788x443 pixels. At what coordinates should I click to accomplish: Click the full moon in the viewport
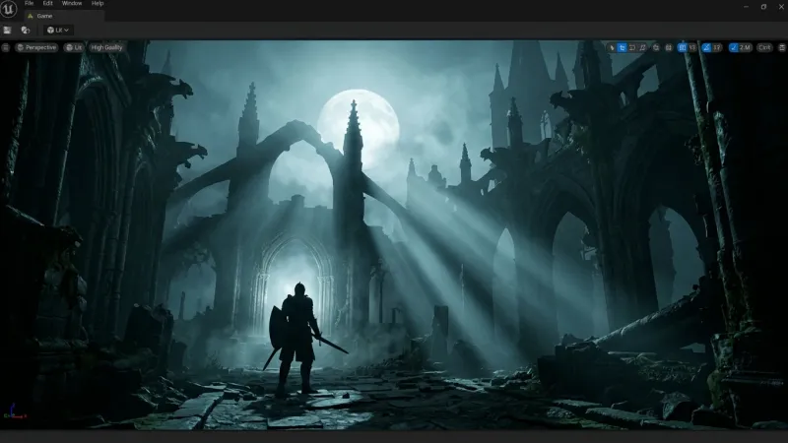[x=360, y=128]
